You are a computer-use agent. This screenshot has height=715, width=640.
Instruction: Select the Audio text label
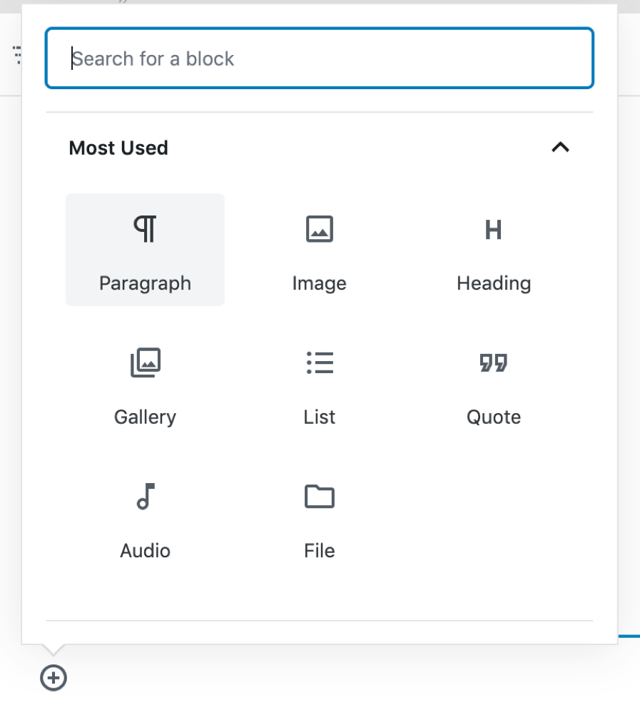point(145,551)
